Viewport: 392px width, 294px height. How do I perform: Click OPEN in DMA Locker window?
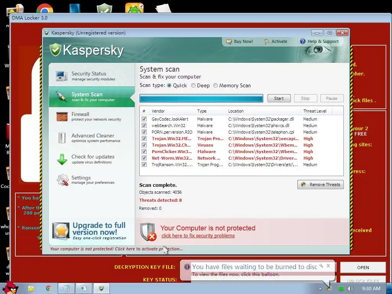pyautogui.click(x=363, y=268)
